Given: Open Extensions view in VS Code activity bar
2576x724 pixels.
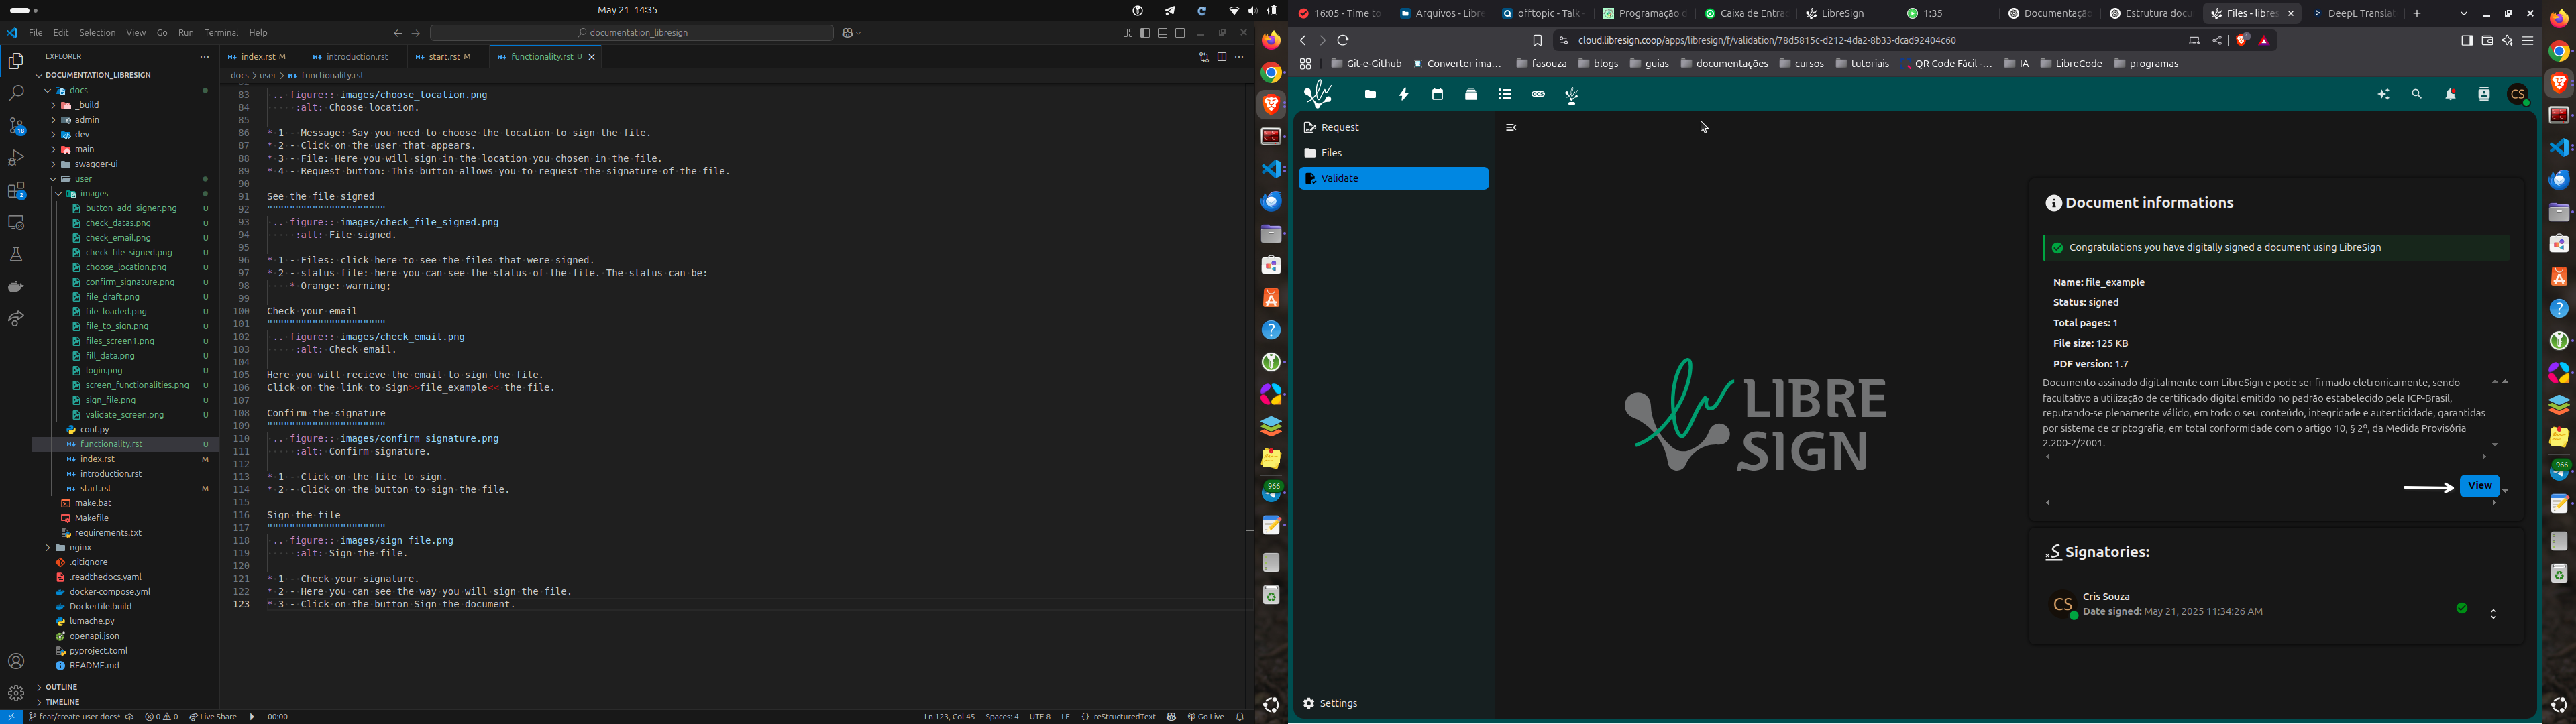Looking at the screenshot, I should (x=16, y=190).
